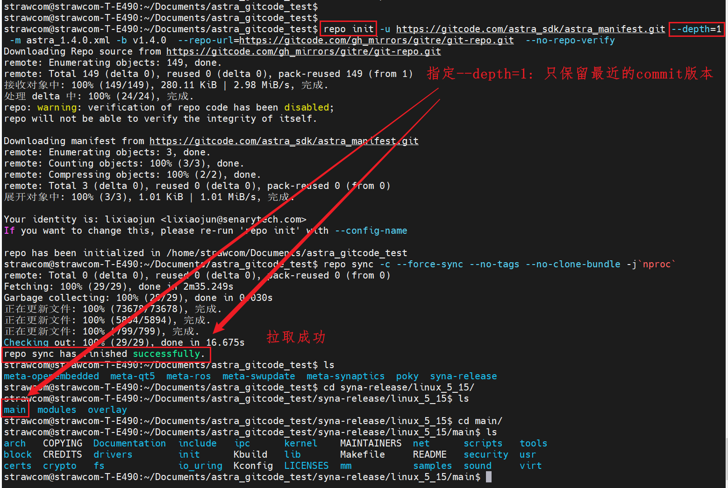Viewport: 728px width, 488px height.
Task: Click the 'cd main/' command text
Action: [480, 421]
